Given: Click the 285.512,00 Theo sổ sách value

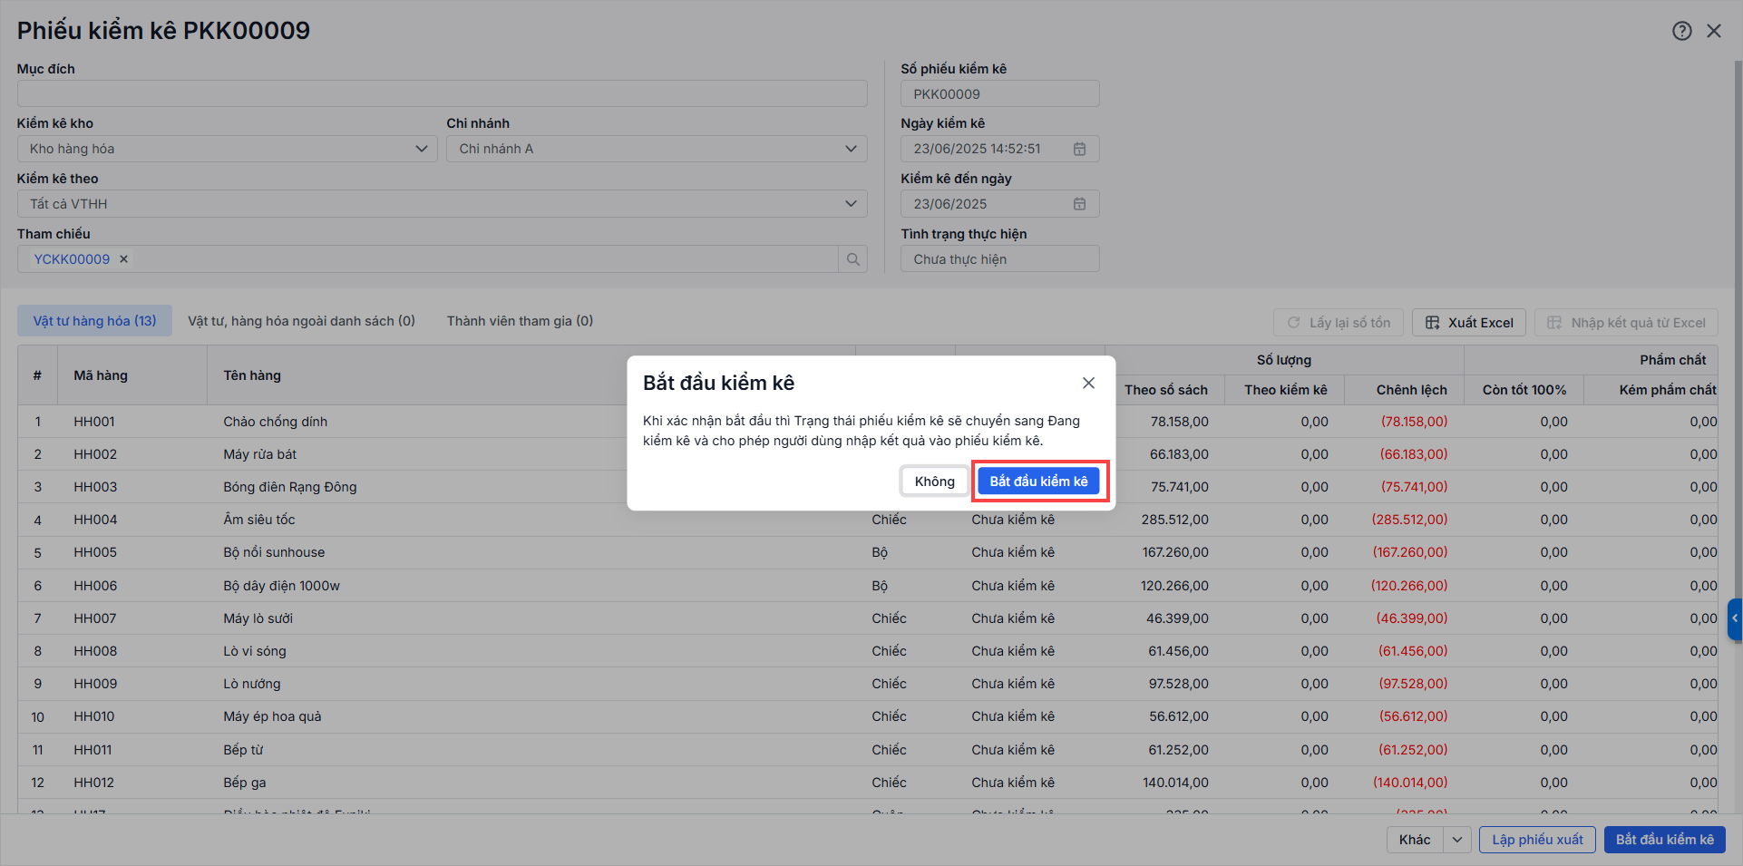Looking at the screenshot, I should tap(1174, 520).
